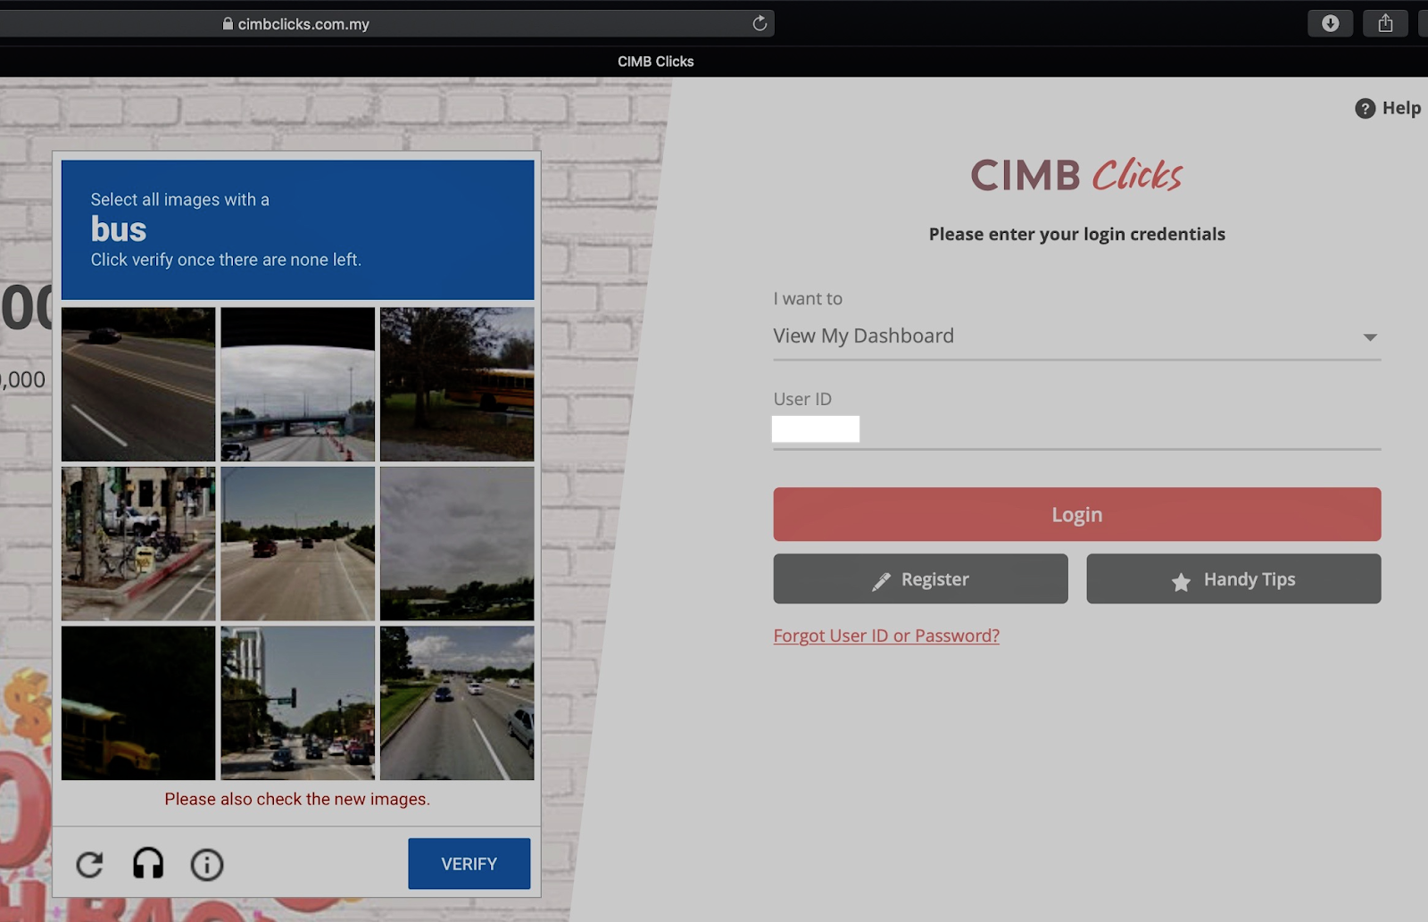Click the Register button

[920, 579]
